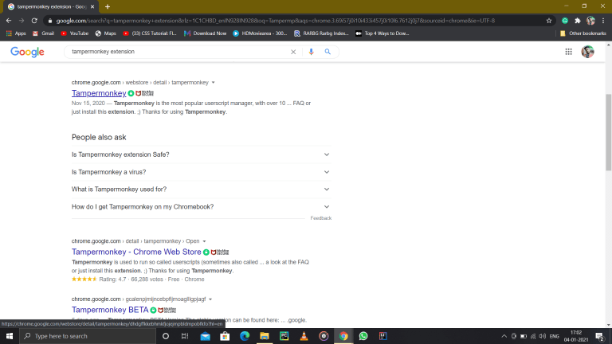Screen dimensions: 612x344
Task: Go to the Google logo homepage
Action: [27, 52]
